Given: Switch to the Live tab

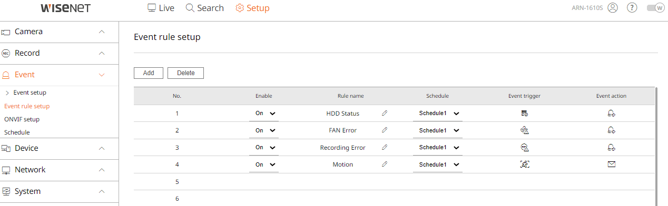Looking at the screenshot, I should click(x=161, y=8).
